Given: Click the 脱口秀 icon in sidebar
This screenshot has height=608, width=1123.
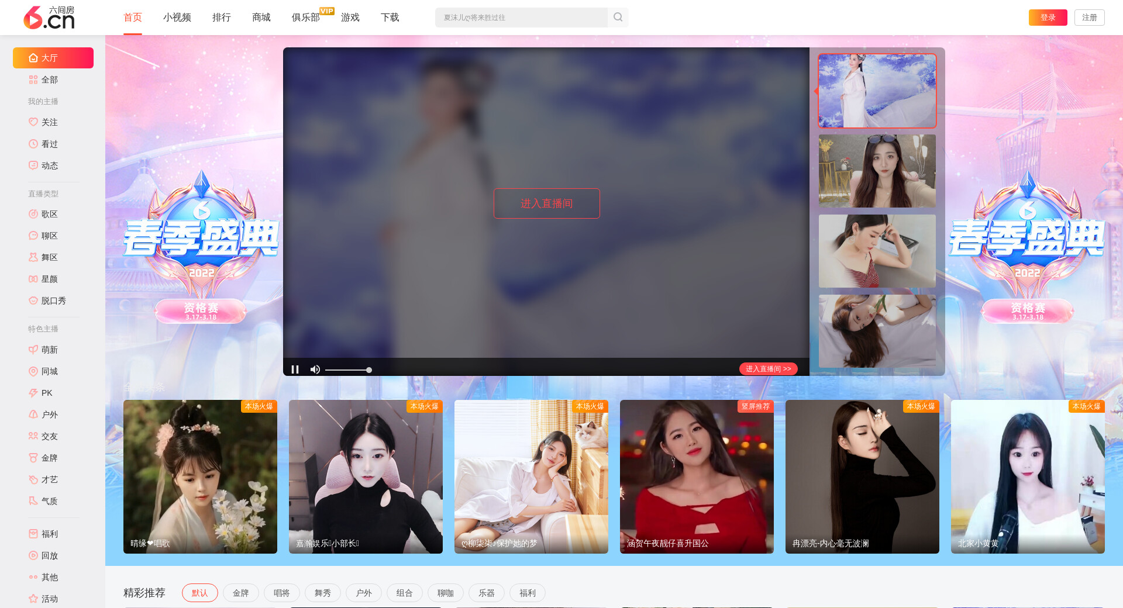Looking at the screenshot, I should pos(33,300).
